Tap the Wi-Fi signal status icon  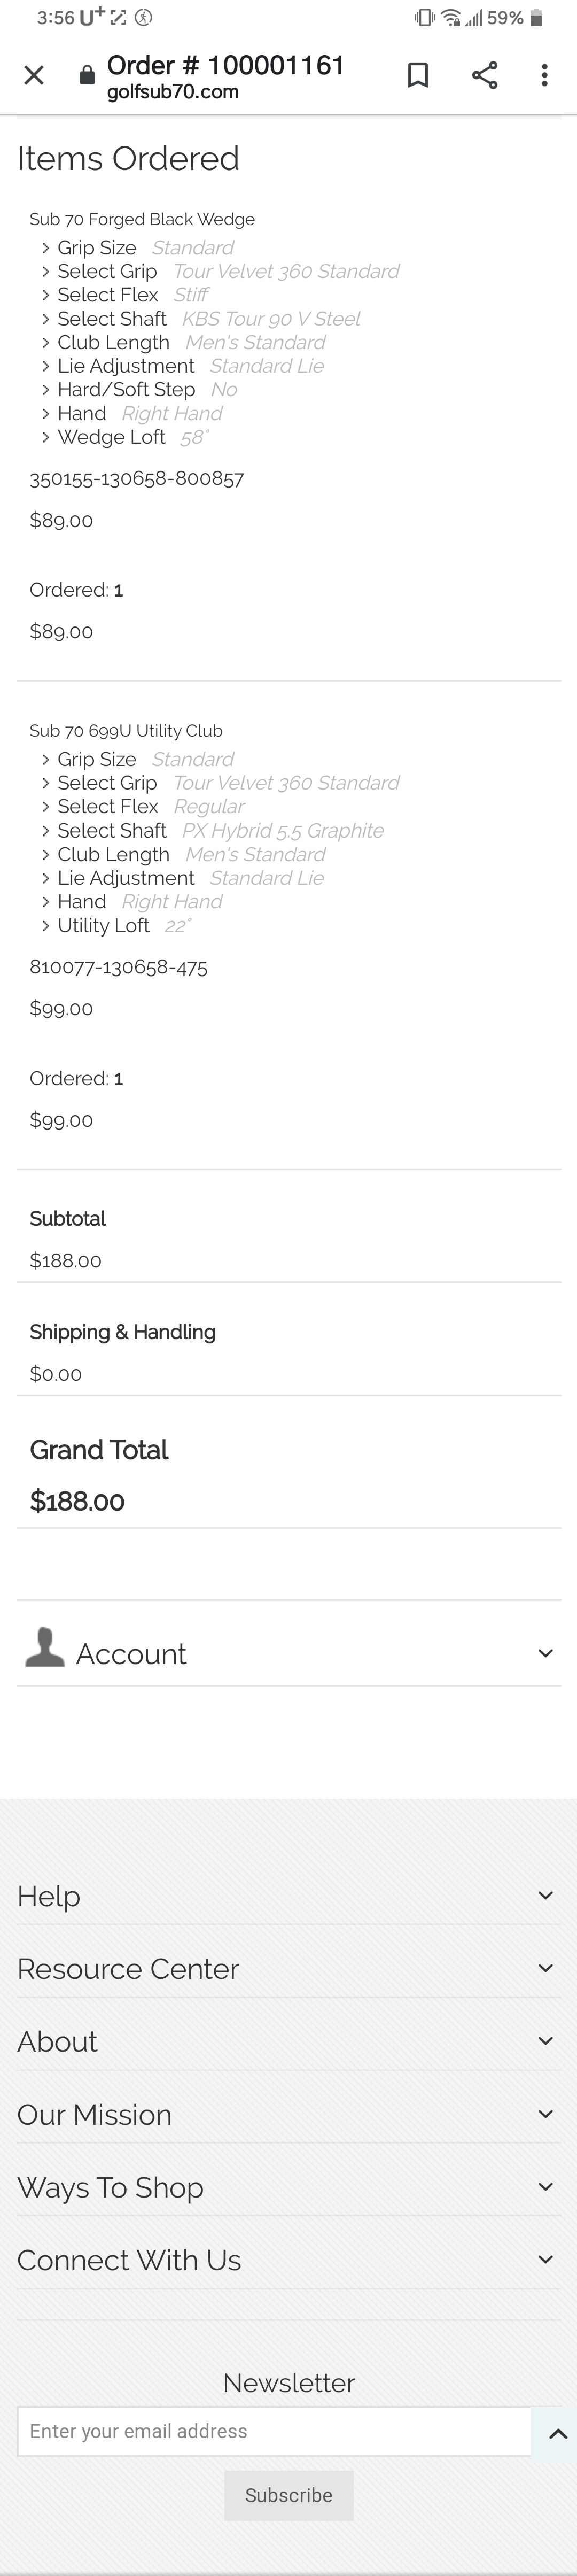[451, 18]
